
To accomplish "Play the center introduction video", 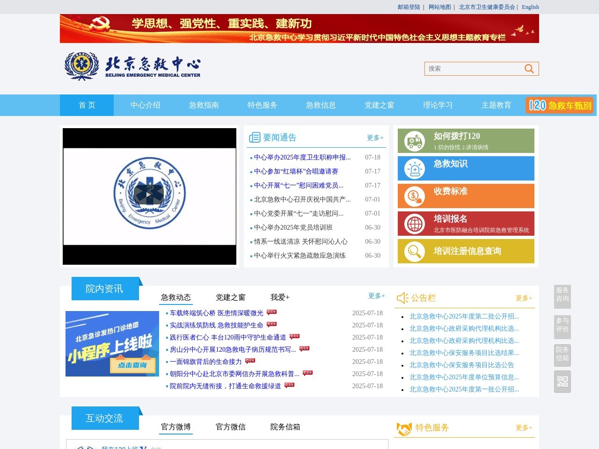I will (x=149, y=195).
